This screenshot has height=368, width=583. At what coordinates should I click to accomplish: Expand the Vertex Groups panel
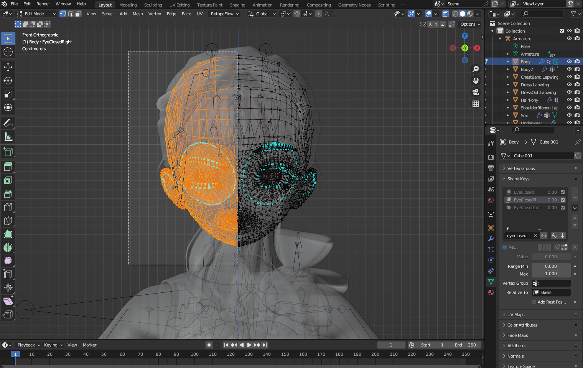pyautogui.click(x=520, y=168)
